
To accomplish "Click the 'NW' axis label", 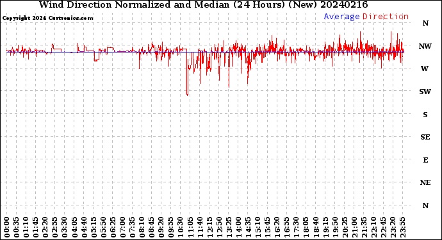I will (x=425, y=46).
